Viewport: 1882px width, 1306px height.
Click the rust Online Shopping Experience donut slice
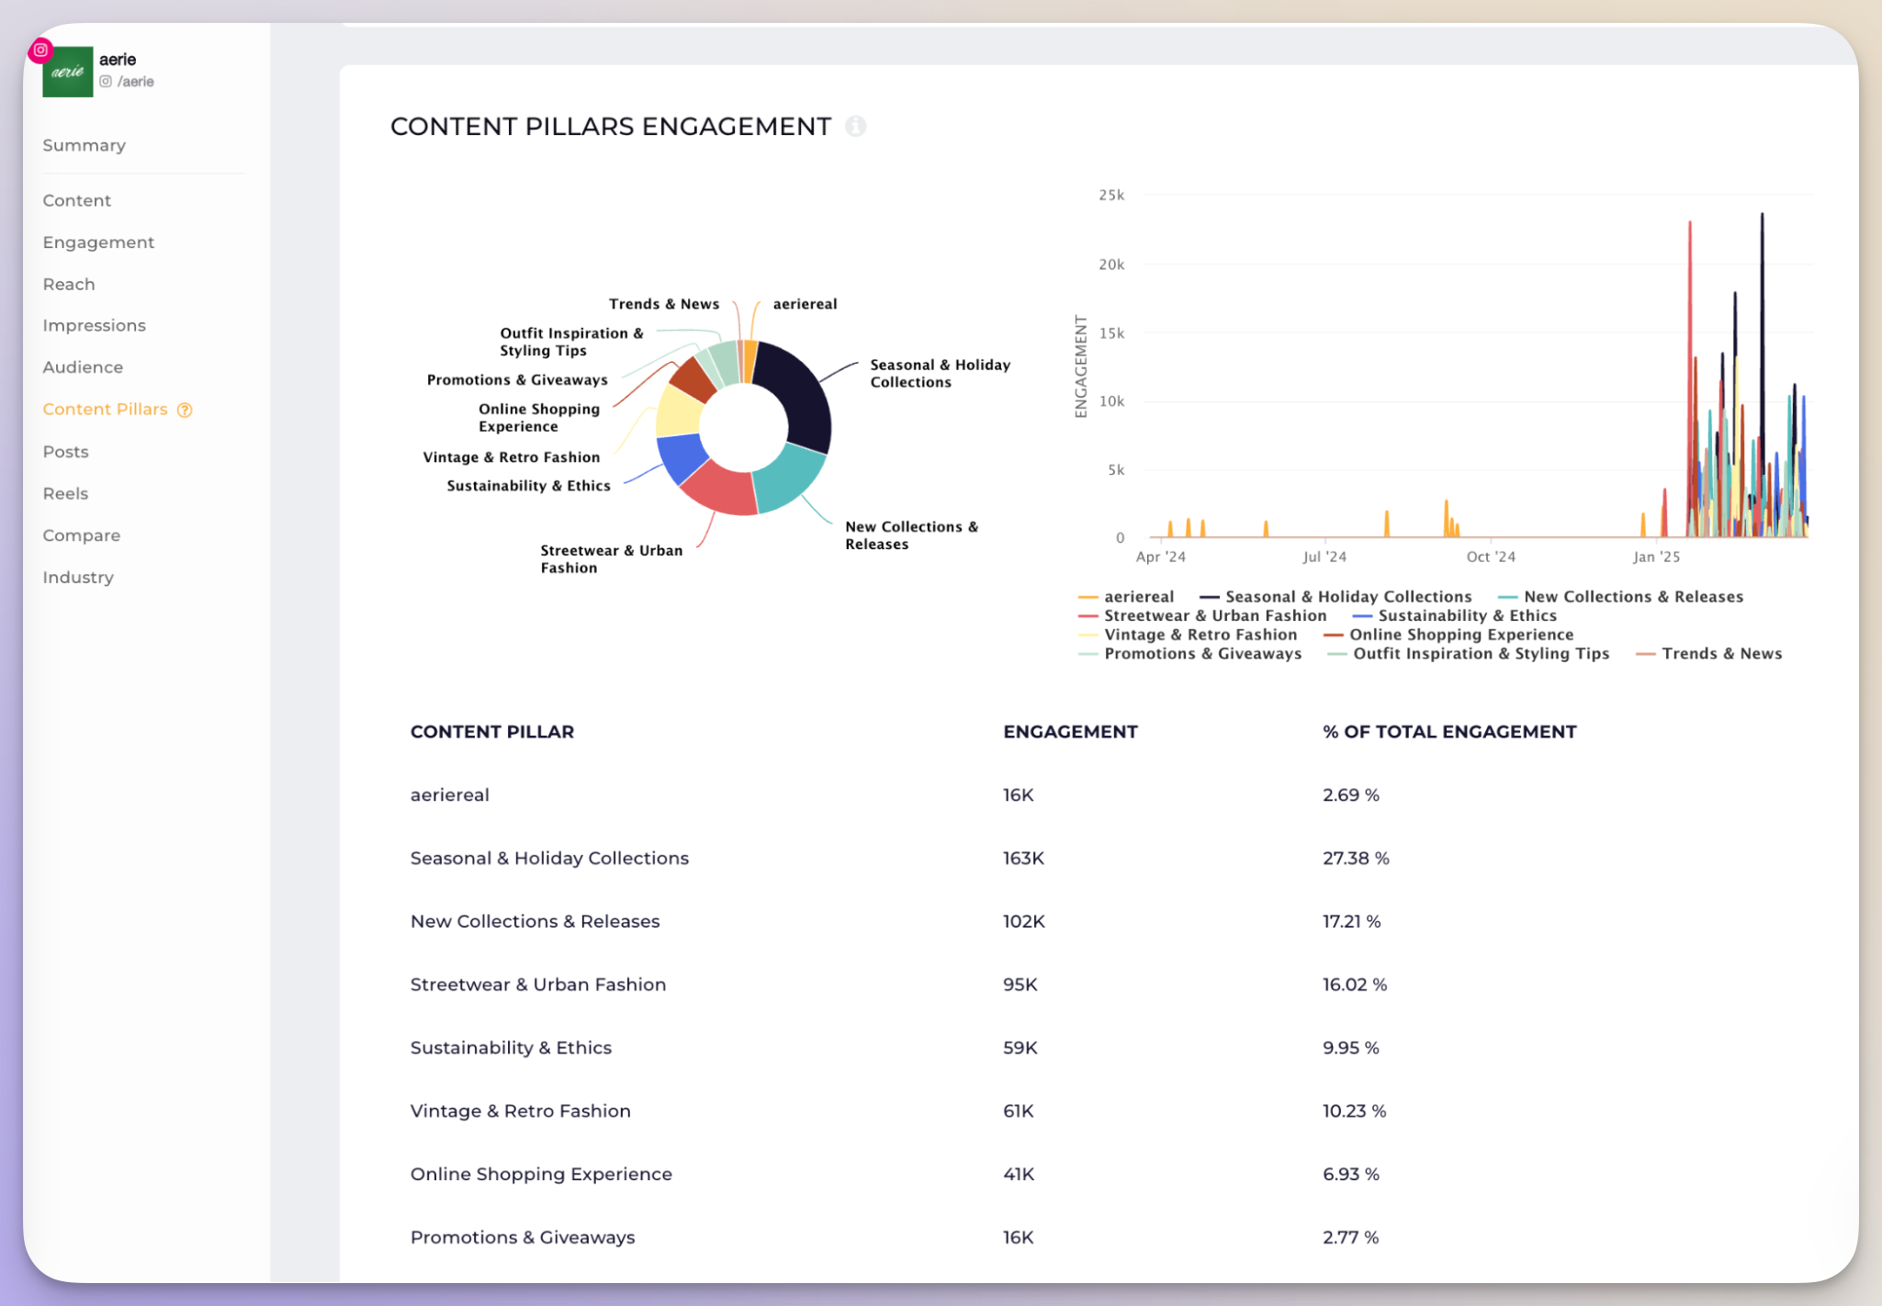pos(693,378)
